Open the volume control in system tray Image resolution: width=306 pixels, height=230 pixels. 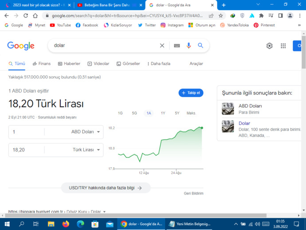(257, 224)
